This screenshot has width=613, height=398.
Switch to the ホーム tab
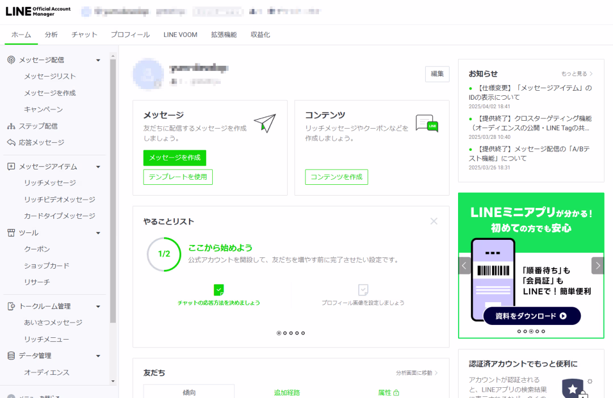[21, 35]
